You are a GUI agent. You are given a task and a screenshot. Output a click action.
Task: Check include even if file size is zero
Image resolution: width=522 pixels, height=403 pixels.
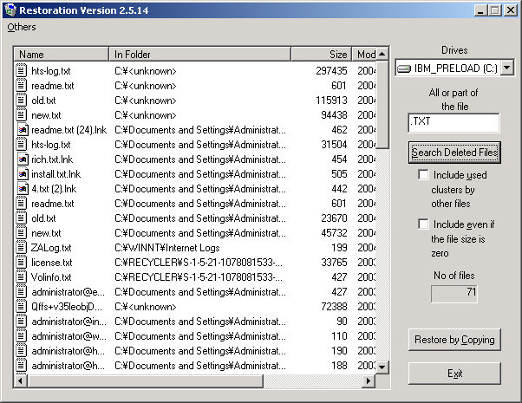[423, 224]
